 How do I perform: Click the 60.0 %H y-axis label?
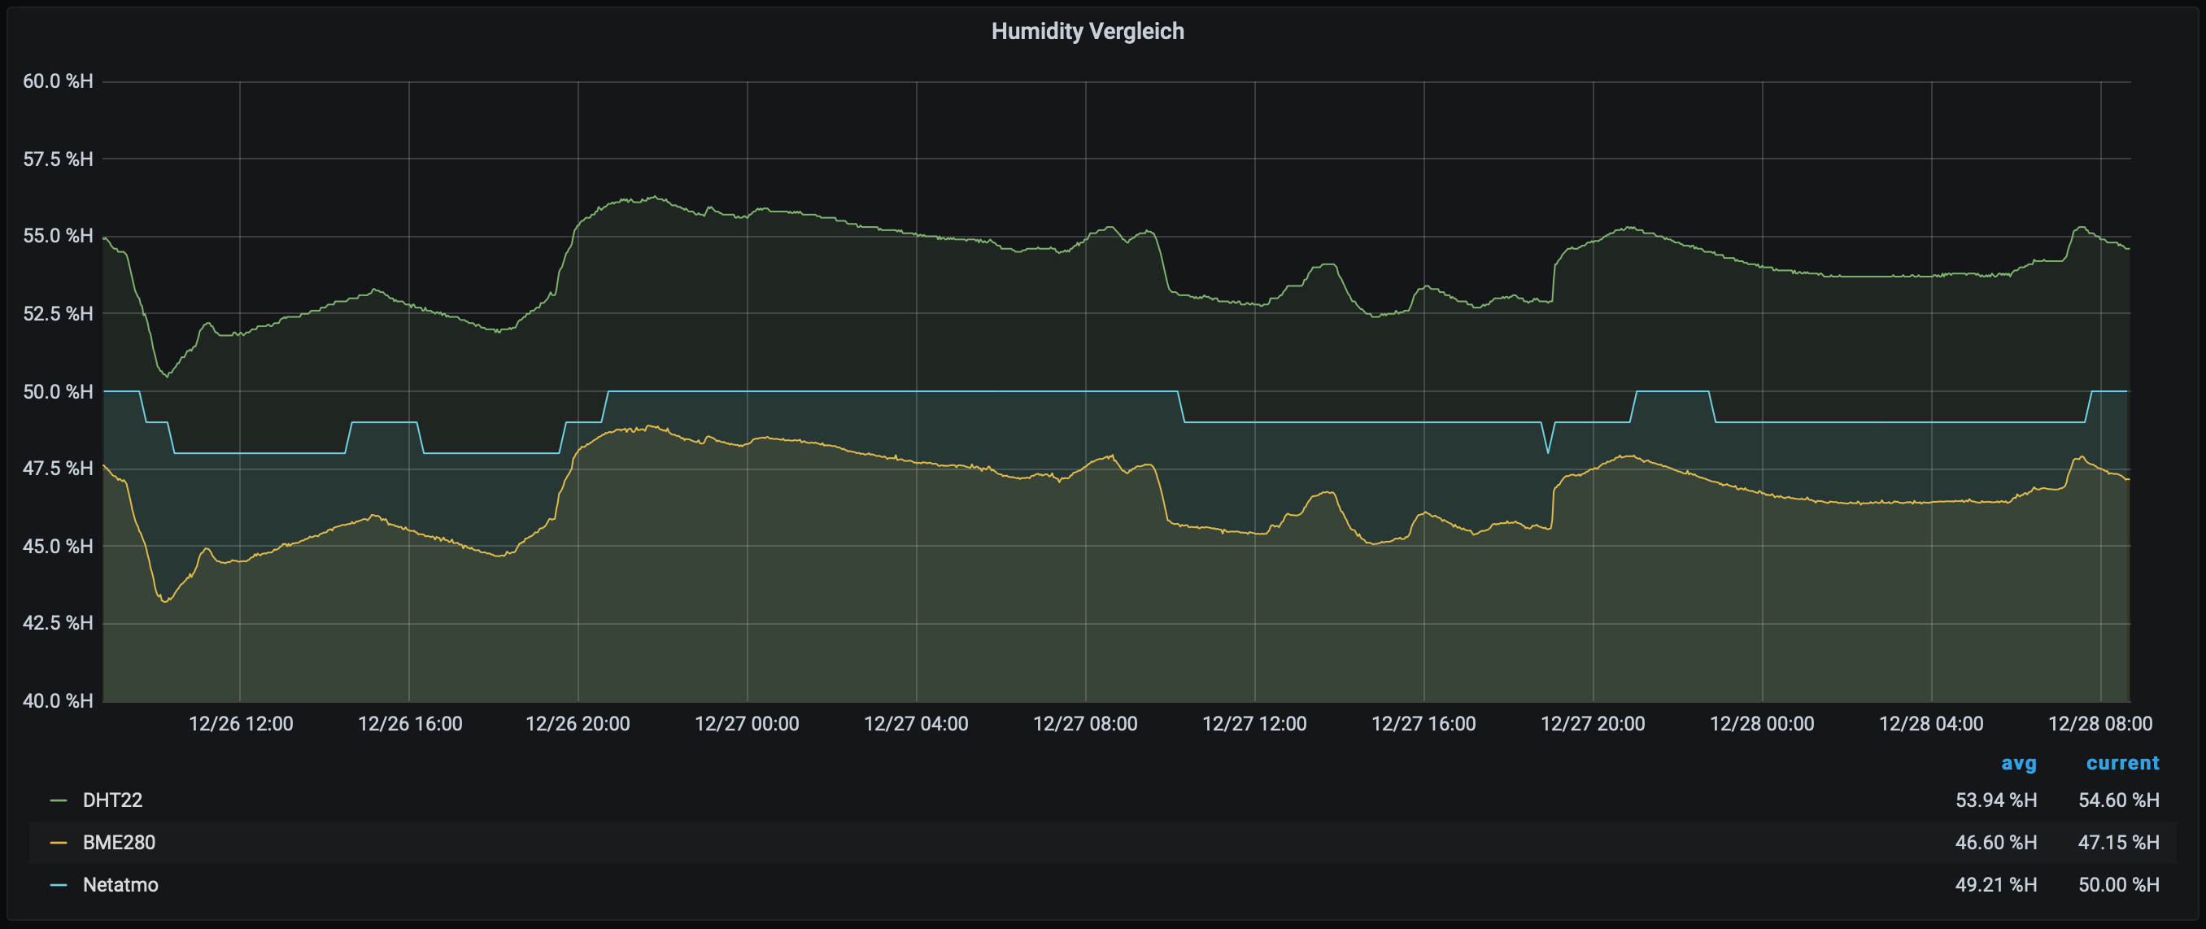click(x=58, y=81)
